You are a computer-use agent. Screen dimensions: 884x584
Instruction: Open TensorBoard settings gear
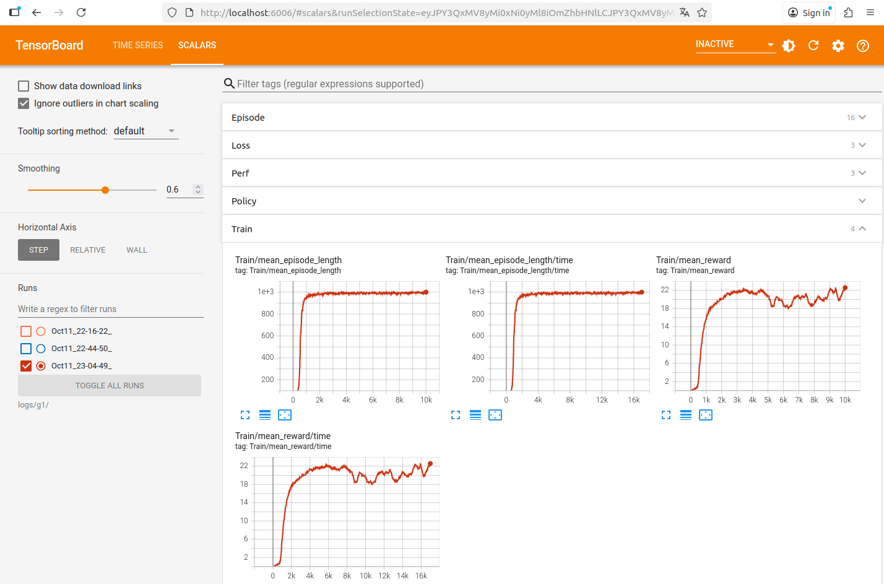(x=838, y=46)
